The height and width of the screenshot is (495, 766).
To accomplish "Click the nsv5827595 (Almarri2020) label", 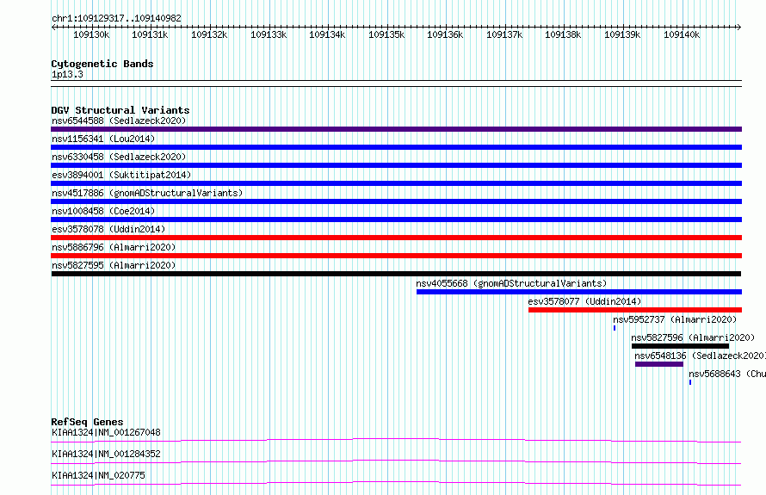I will [x=114, y=265].
